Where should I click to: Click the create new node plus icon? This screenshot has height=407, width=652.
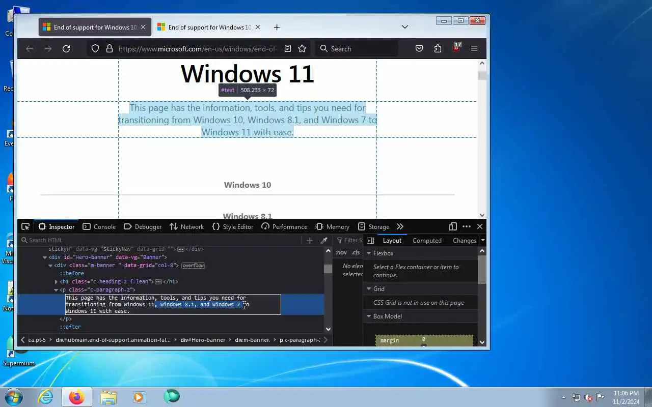[x=310, y=240]
